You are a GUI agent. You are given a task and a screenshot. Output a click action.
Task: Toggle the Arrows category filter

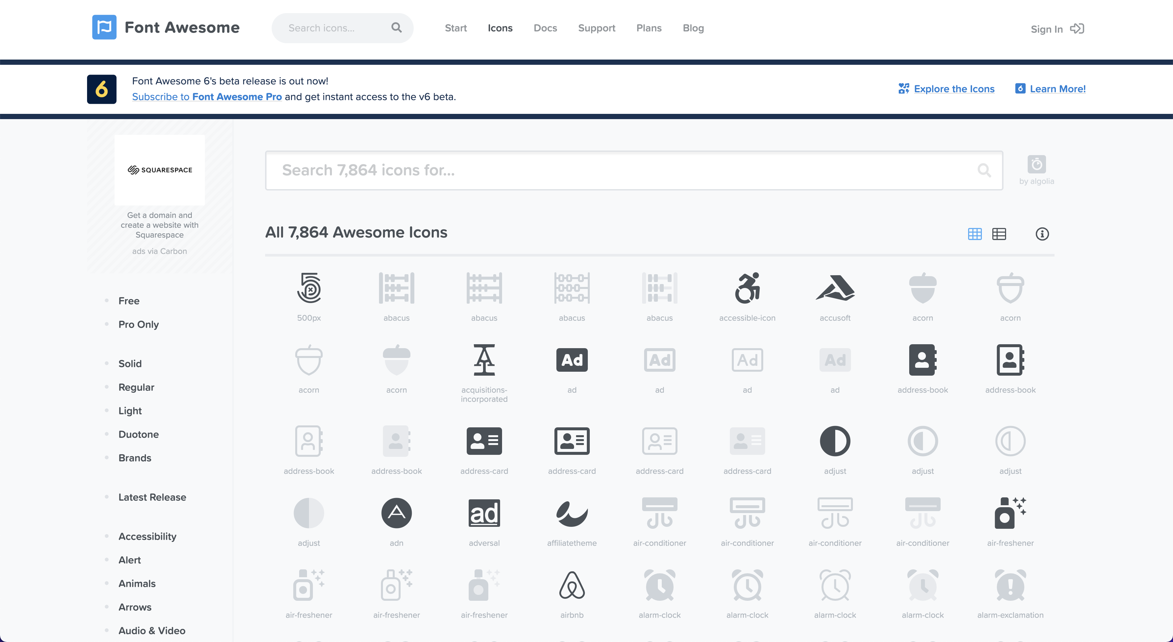[135, 607]
